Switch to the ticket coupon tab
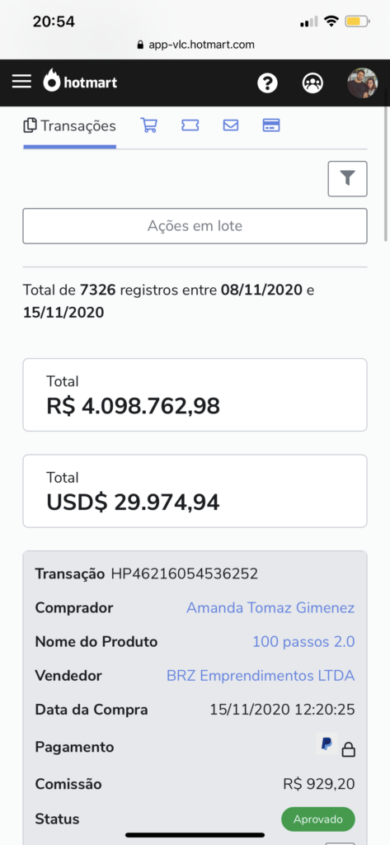This screenshot has height=845, width=390. [190, 125]
